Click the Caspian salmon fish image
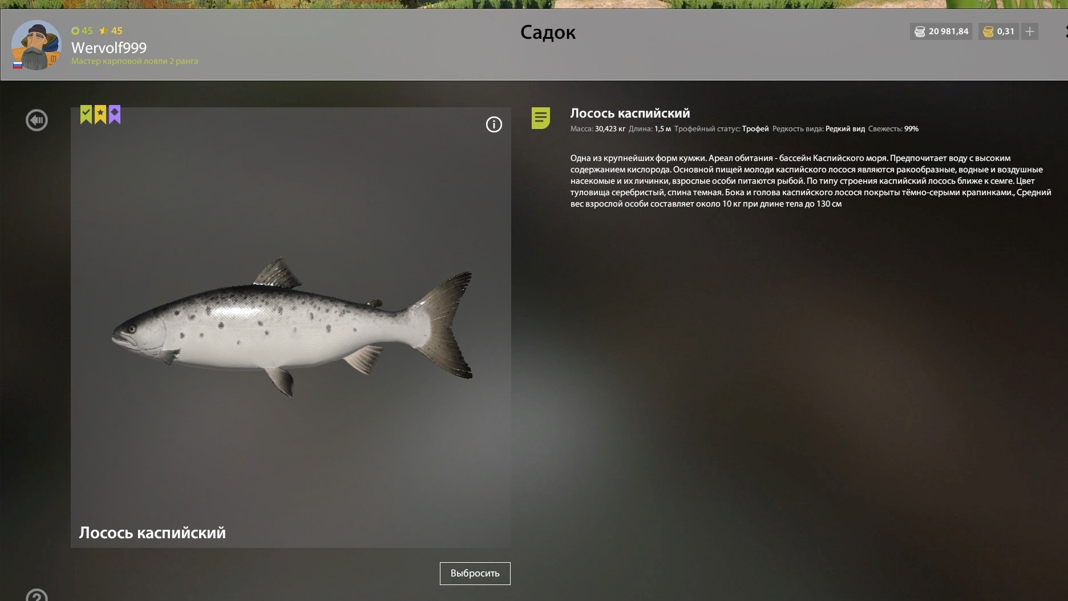 pos(292,326)
